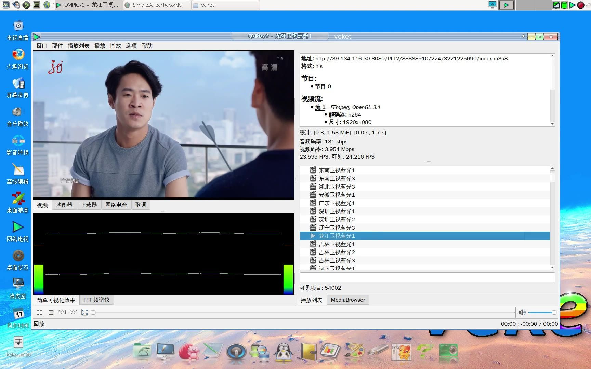Viewport: 591px width, 369px height.
Task: Click the playlist search filter field
Action: tap(427, 277)
